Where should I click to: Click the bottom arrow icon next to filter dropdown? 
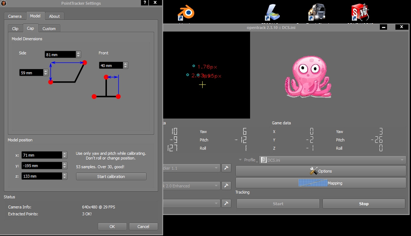(x=226, y=203)
